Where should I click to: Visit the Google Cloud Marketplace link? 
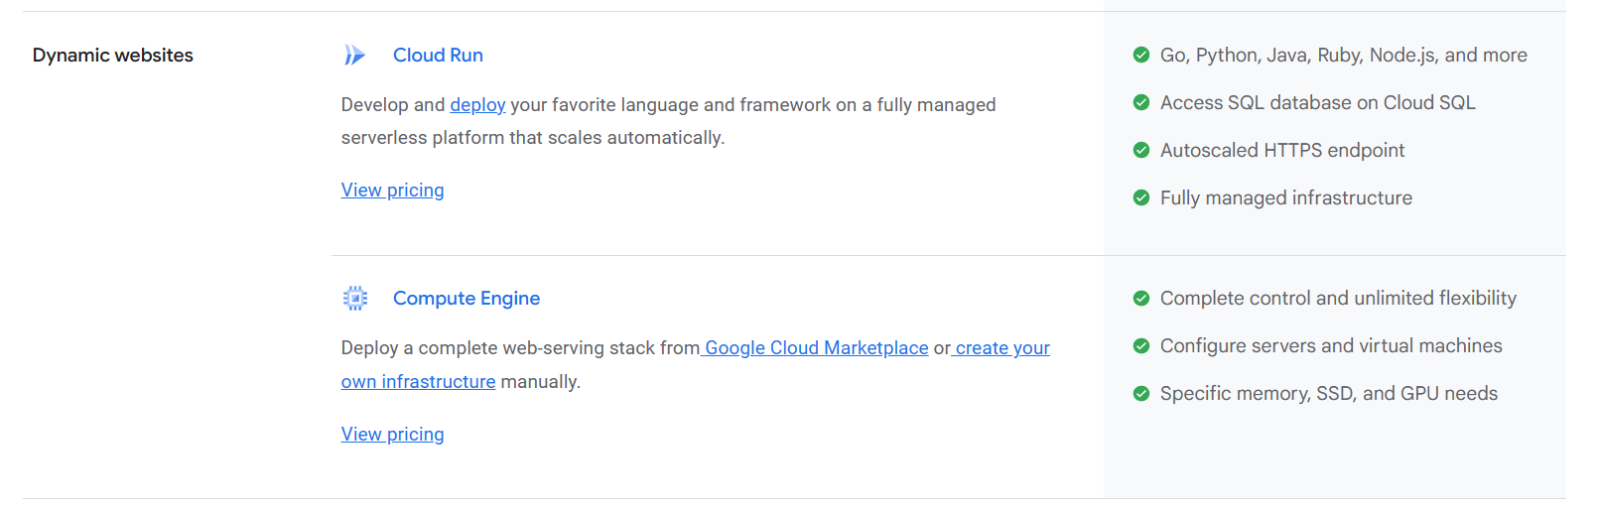[816, 348]
